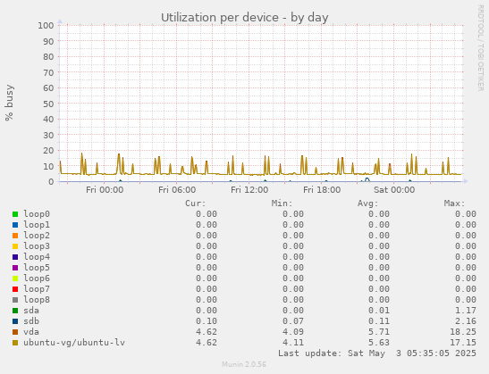Image resolution: width=489 pixels, height=374 pixels.
Task: Click sdb current value 0.10
Action: click(207, 321)
